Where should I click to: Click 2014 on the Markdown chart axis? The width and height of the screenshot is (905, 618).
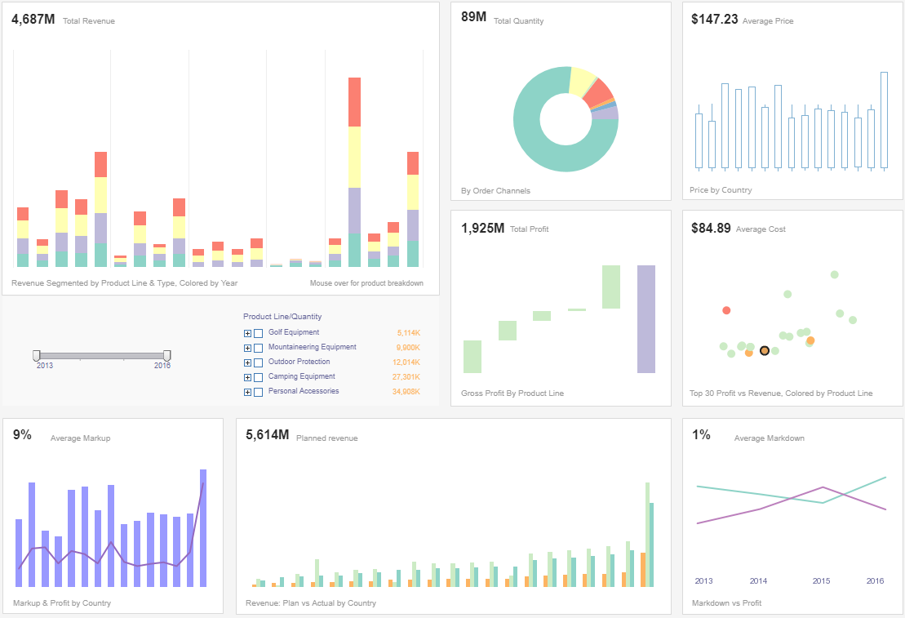758,581
